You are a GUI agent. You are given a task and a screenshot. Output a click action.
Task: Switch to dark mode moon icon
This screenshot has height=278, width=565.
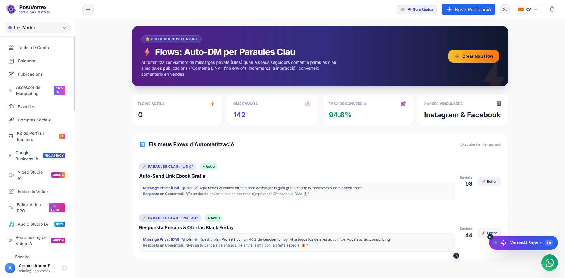[x=505, y=9]
